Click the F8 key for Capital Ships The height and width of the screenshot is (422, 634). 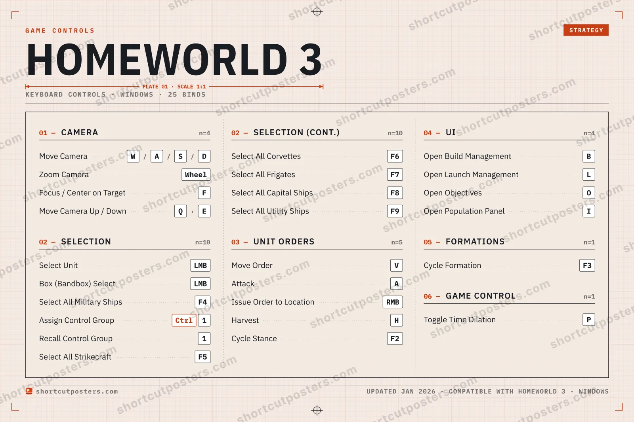395,193
